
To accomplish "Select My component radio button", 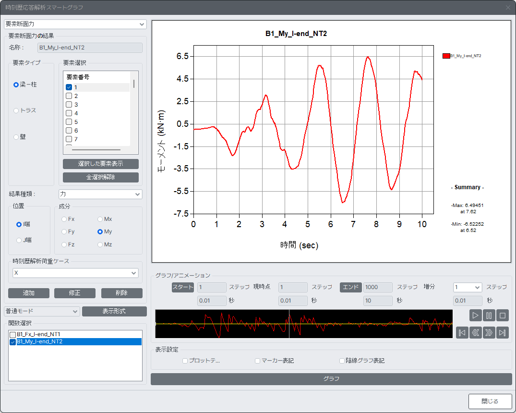I will pos(100,232).
